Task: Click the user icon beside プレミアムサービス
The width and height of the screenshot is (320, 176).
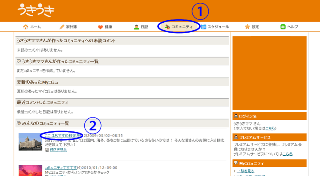Action: [236, 137]
